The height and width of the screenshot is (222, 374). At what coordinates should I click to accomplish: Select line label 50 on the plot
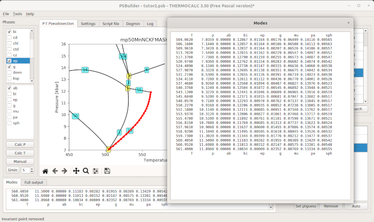pyautogui.click(x=75, y=116)
